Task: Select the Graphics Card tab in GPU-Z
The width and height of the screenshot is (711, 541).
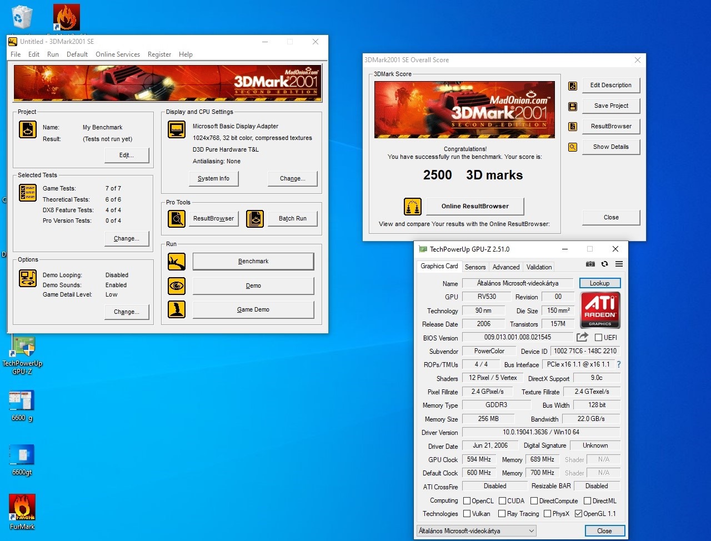Action: click(x=439, y=266)
